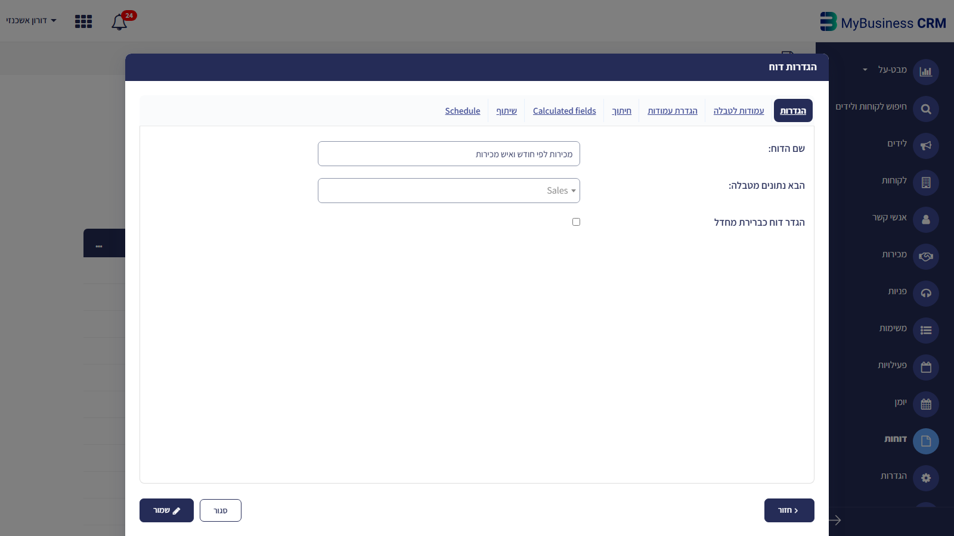Viewport: 954px width, 536px height.
Task: Open the אנשי קשר person icon
Action: (x=925, y=220)
